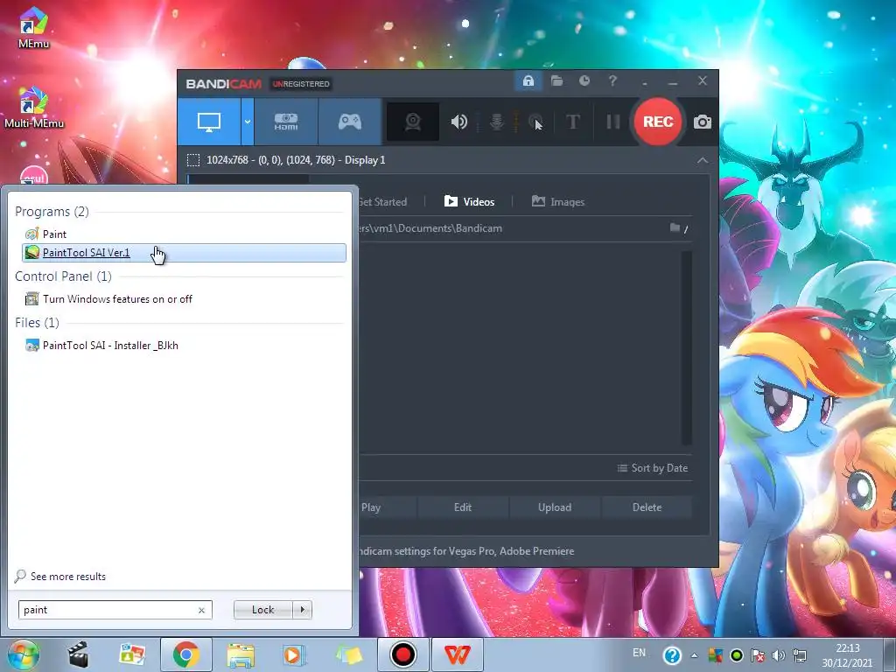The image size is (896, 672).
Task: Collapse the Bandicam panel with chevron
Action: click(x=703, y=161)
